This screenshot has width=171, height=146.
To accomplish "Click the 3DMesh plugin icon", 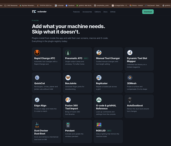I will 130,78.
